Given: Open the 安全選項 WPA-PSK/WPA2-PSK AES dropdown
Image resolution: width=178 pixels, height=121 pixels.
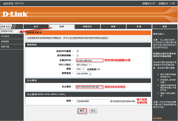Looking at the screenshot, I should tap(89, 87).
